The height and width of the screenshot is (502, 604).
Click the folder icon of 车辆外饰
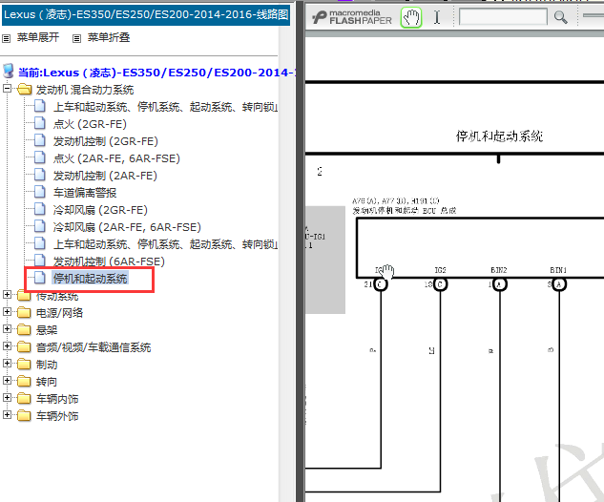coord(24,415)
